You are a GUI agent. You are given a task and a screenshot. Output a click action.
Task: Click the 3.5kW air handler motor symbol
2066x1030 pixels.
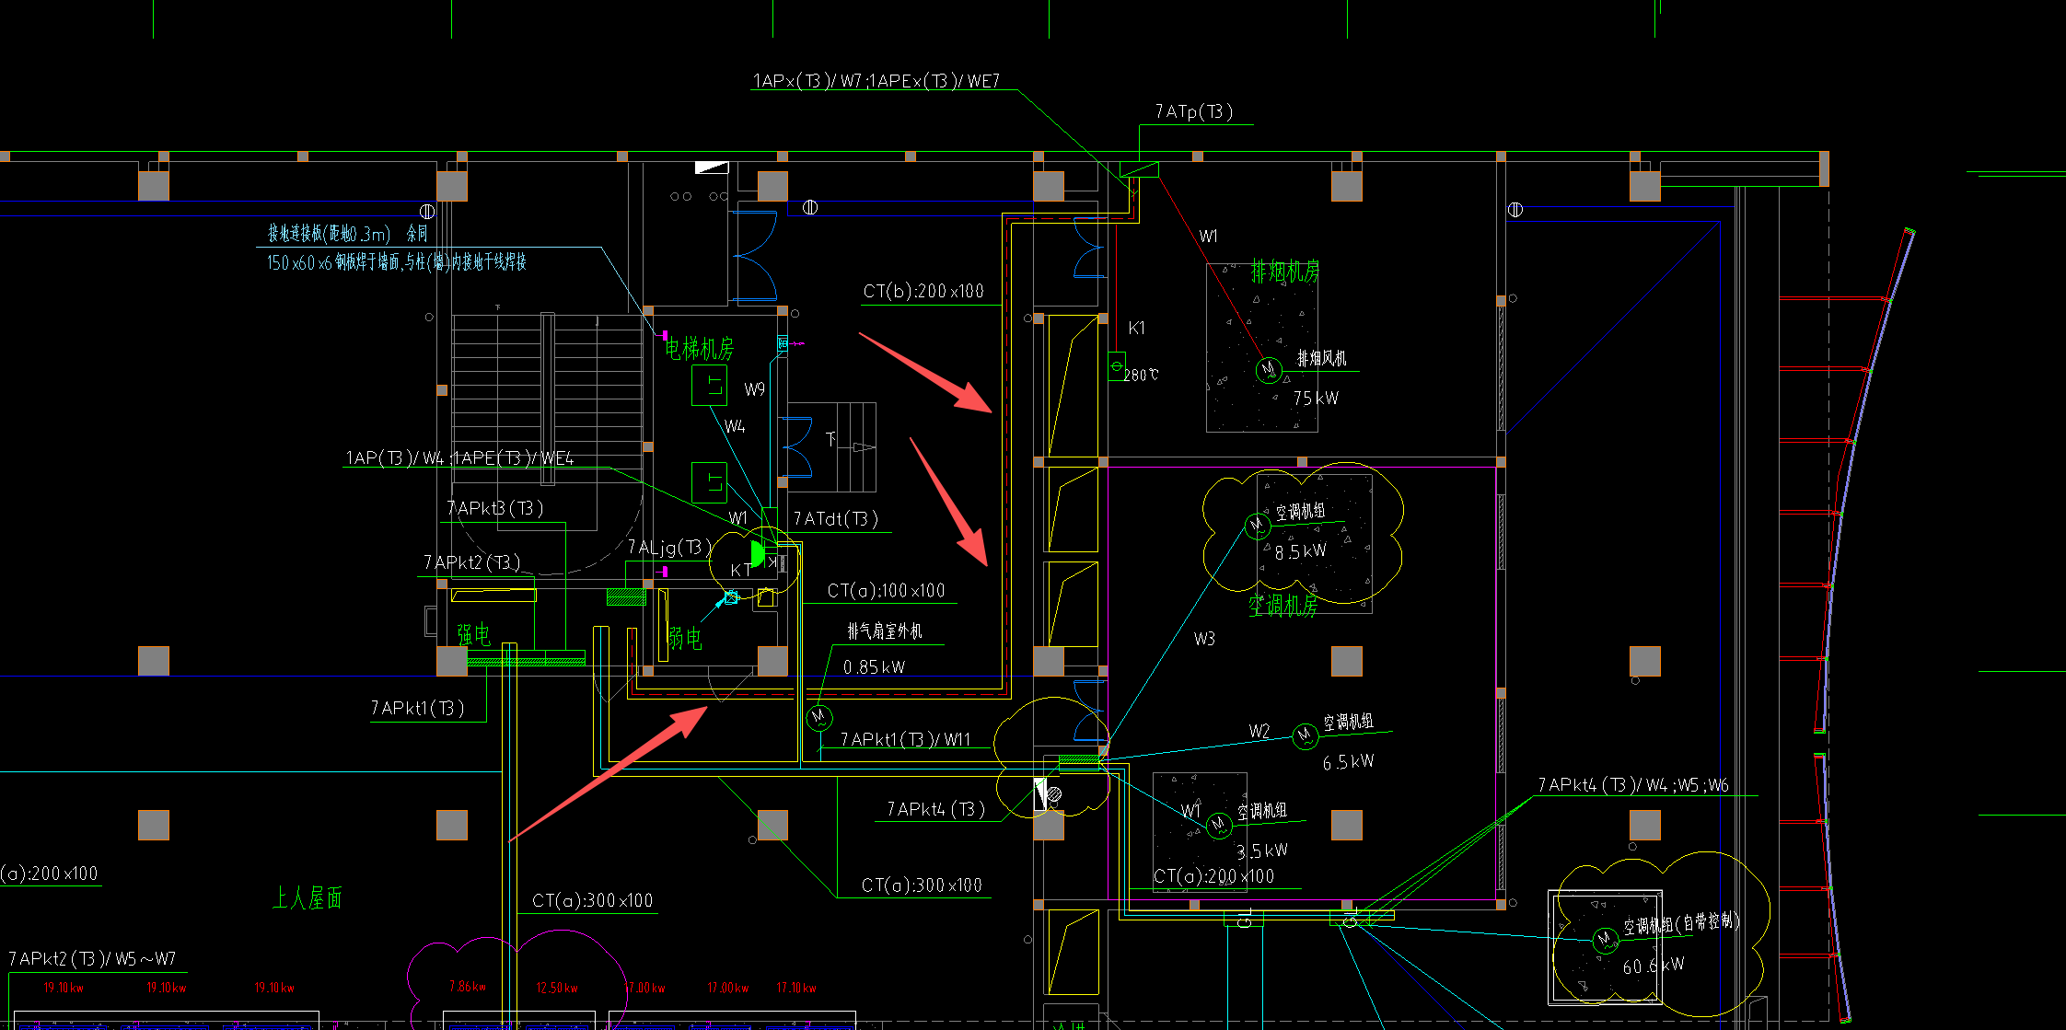(1218, 825)
